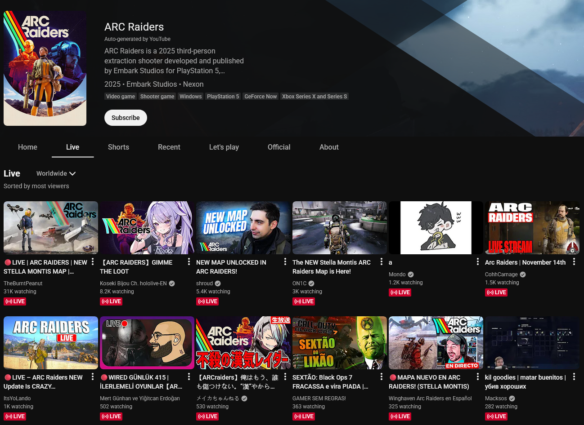Screen dimensions: 584x425
Task: Click the LIVE badge under Macksos
Action: [x=496, y=416]
